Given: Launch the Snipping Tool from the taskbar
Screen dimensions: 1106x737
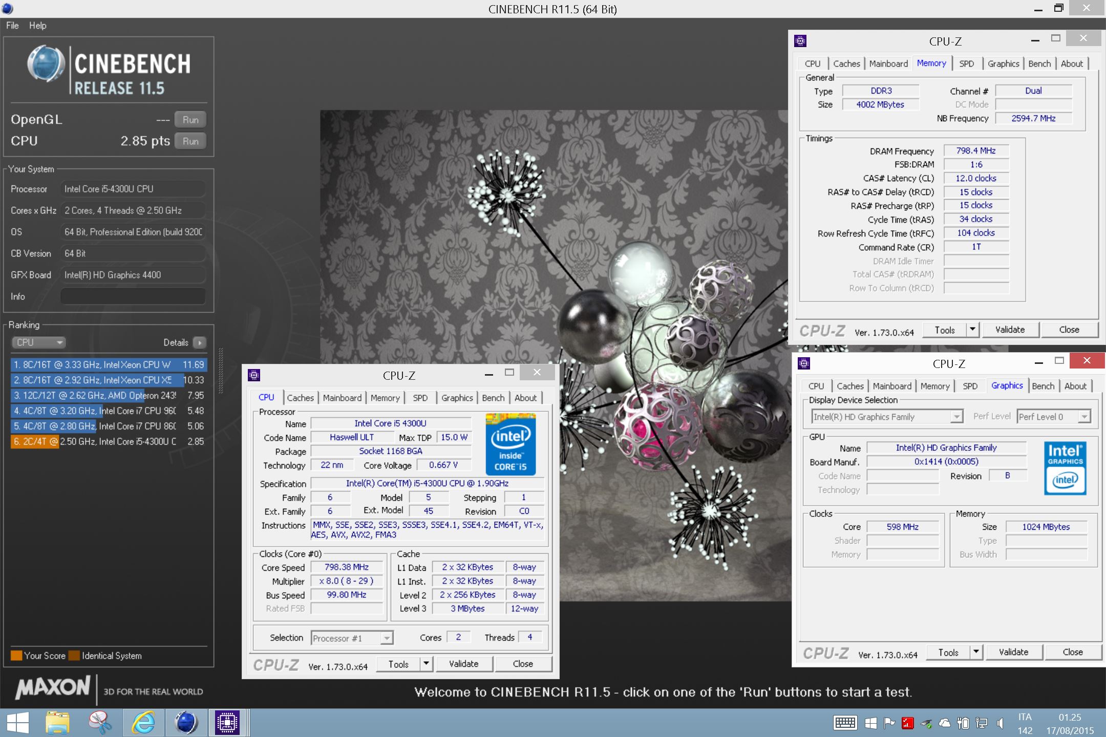Looking at the screenshot, I should [100, 723].
